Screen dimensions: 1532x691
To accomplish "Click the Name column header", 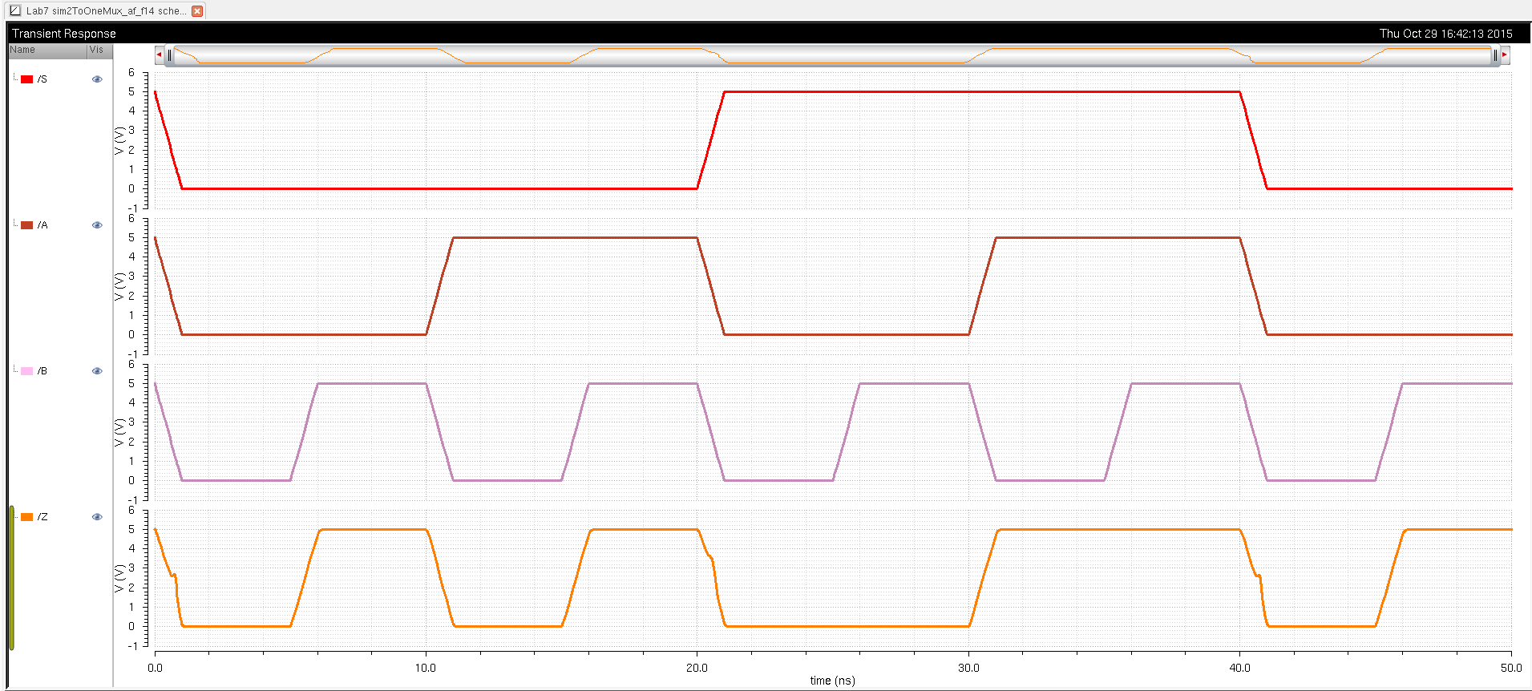I will (47, 50).
